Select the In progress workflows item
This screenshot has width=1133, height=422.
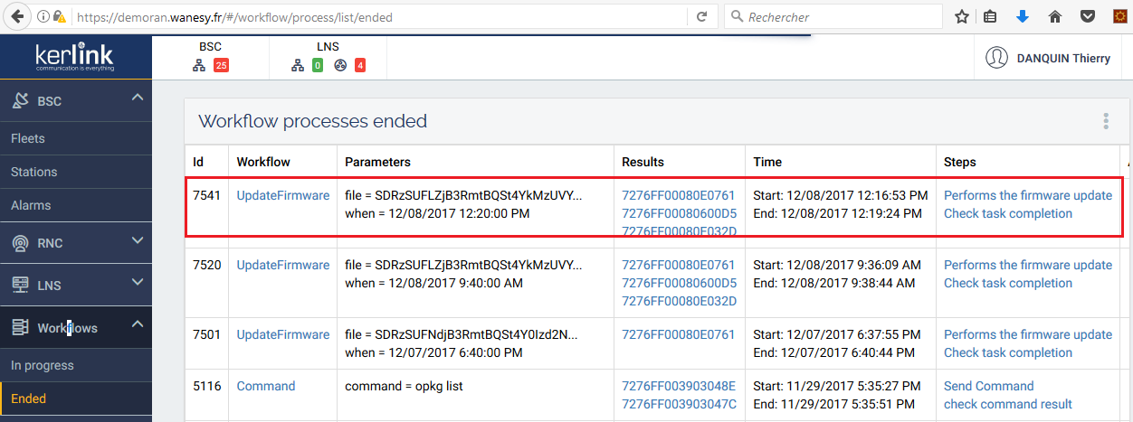click(x=43, y=365)
